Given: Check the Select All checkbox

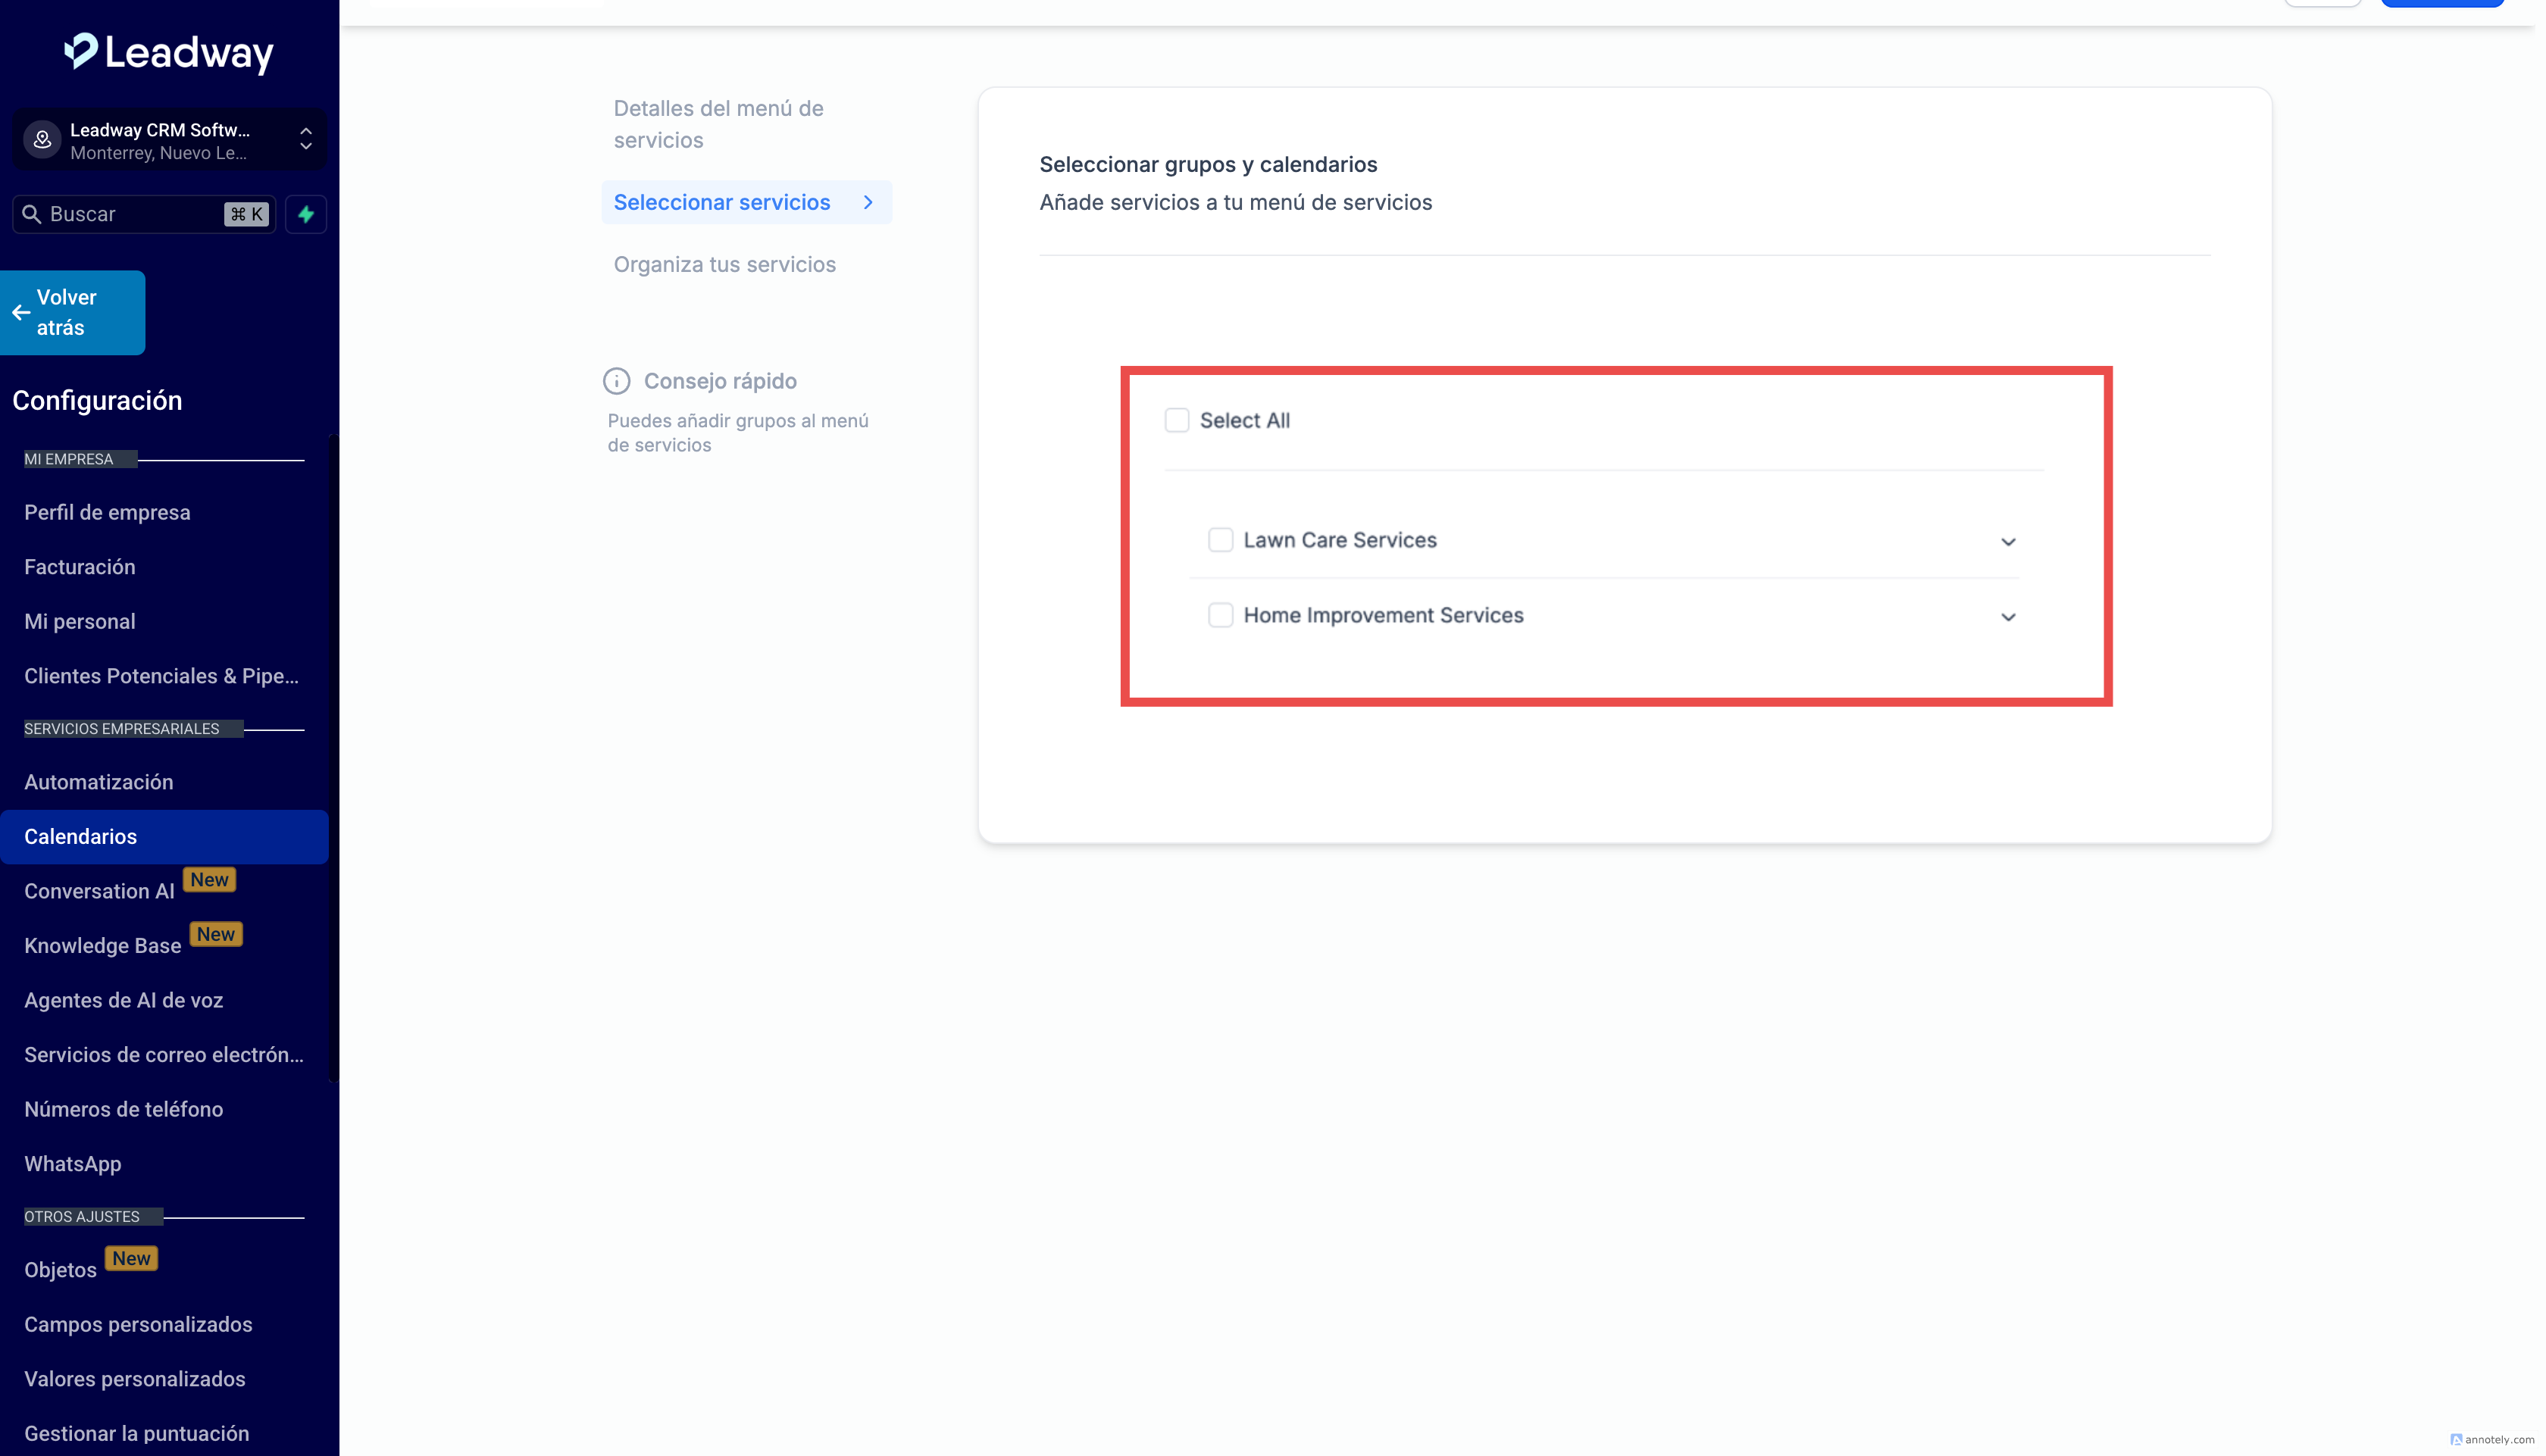Looking at the screenshot, I should tap(1176, 420).
